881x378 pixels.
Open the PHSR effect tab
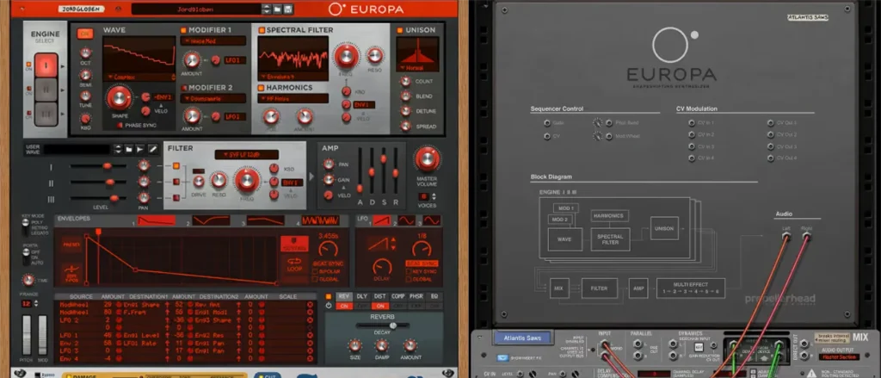pyautogui.click(x=416, y=296)
